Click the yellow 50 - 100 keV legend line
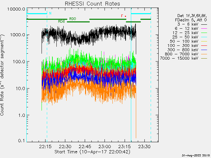This screenshot has width=211, height=158. [x=204, y=41]
